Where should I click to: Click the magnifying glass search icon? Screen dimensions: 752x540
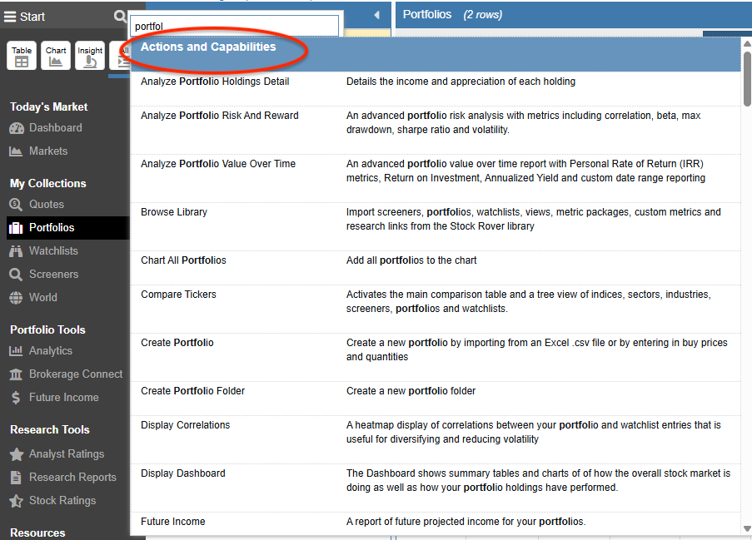click(120, 17)
